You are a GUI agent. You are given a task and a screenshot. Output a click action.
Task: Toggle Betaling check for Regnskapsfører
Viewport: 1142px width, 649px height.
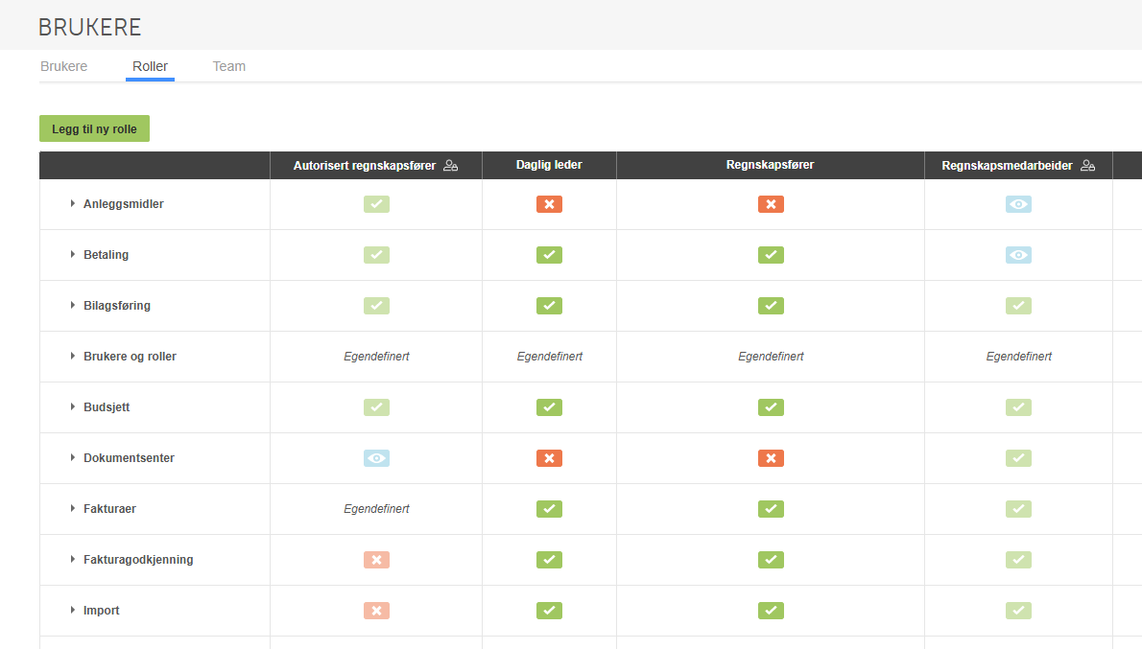(x=771, y=255)
